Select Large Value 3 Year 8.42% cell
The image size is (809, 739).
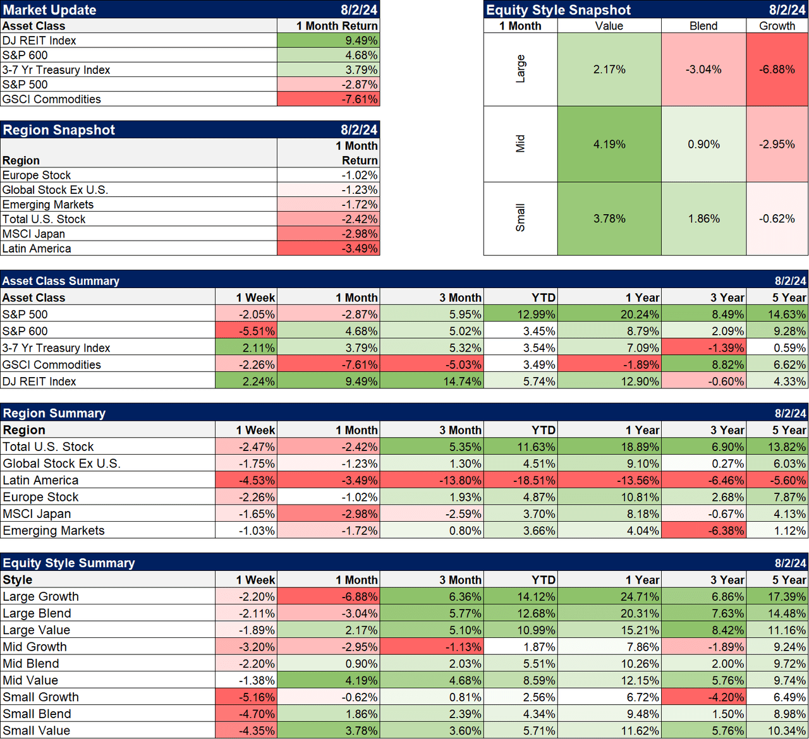[x=703, y=630]
